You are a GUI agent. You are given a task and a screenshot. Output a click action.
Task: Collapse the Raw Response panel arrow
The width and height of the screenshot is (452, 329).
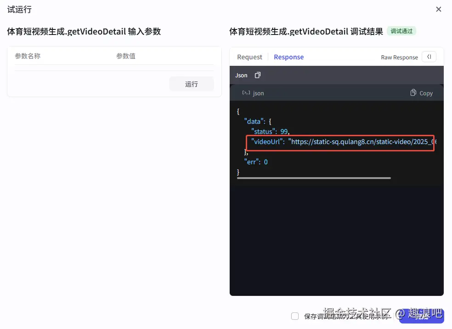429,57
